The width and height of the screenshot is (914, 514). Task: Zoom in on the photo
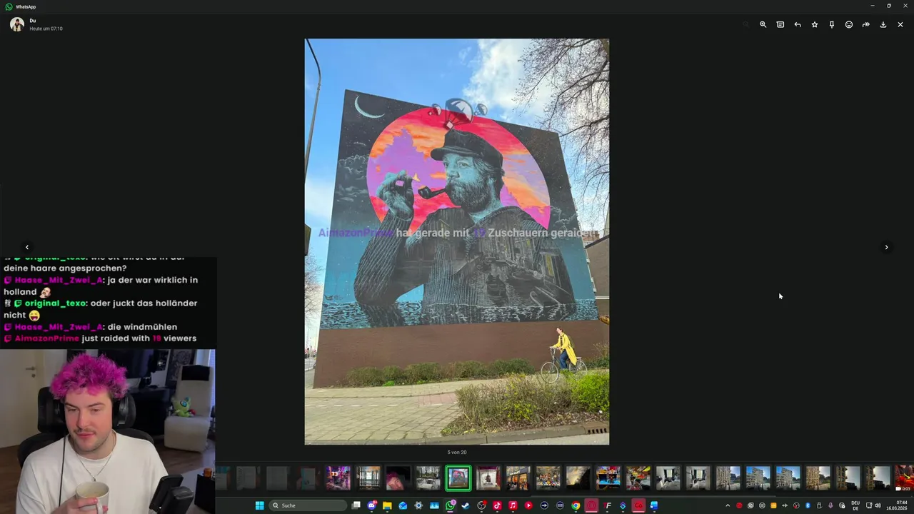pos(763,24)
